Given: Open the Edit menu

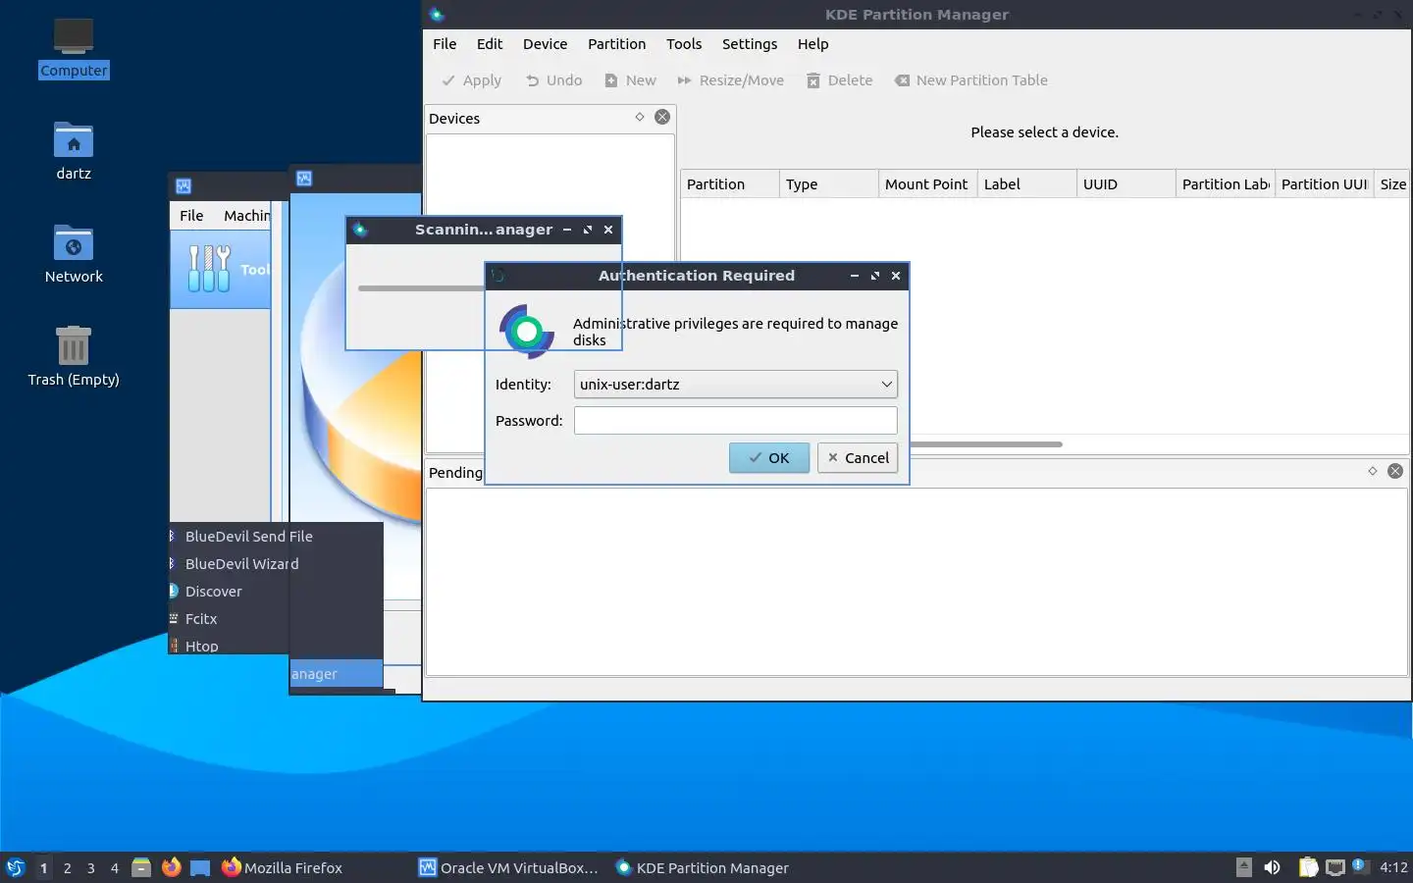Looking at the screenshot, I should point(490,44).
